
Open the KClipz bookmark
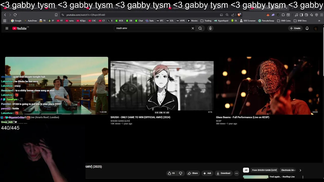point(81,21)
